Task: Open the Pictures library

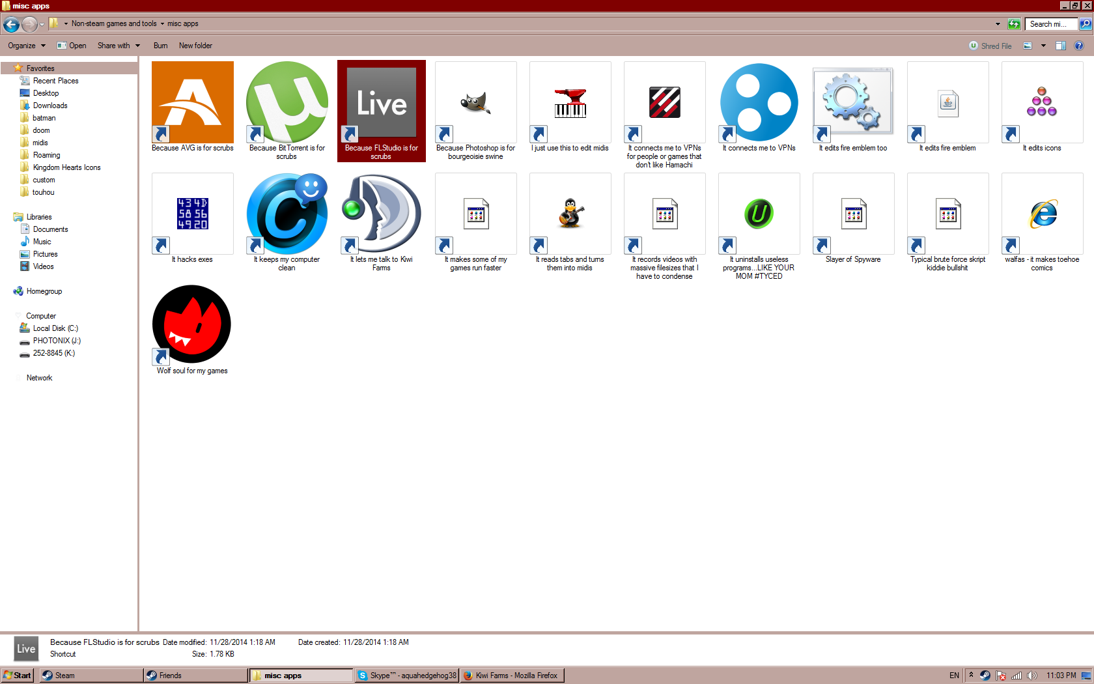Action: click(39, 254)
